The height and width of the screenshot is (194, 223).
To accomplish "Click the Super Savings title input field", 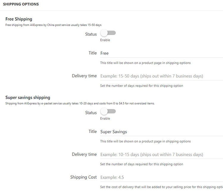I will (x=161, y=132).
